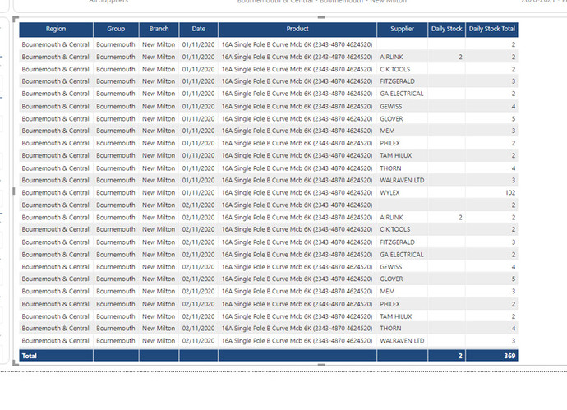Click the 01/11/2020 date in WYLEX row
567x410 pixels.
[x=199, y=193]
